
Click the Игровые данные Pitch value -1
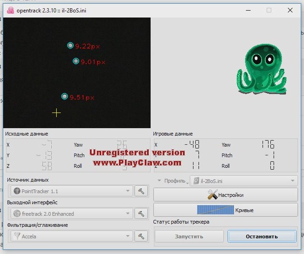[270, 155]
